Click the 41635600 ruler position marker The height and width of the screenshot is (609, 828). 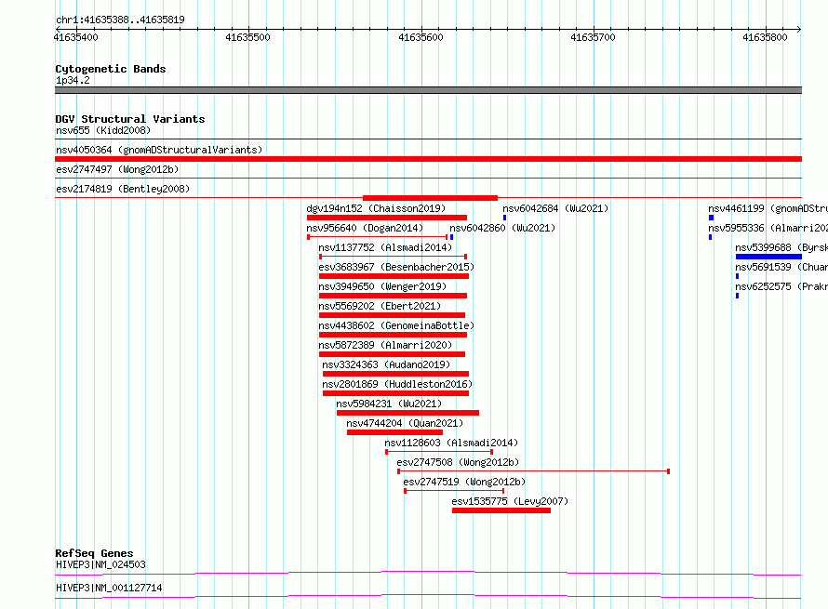pyautogui.click(x=421, y=37)
